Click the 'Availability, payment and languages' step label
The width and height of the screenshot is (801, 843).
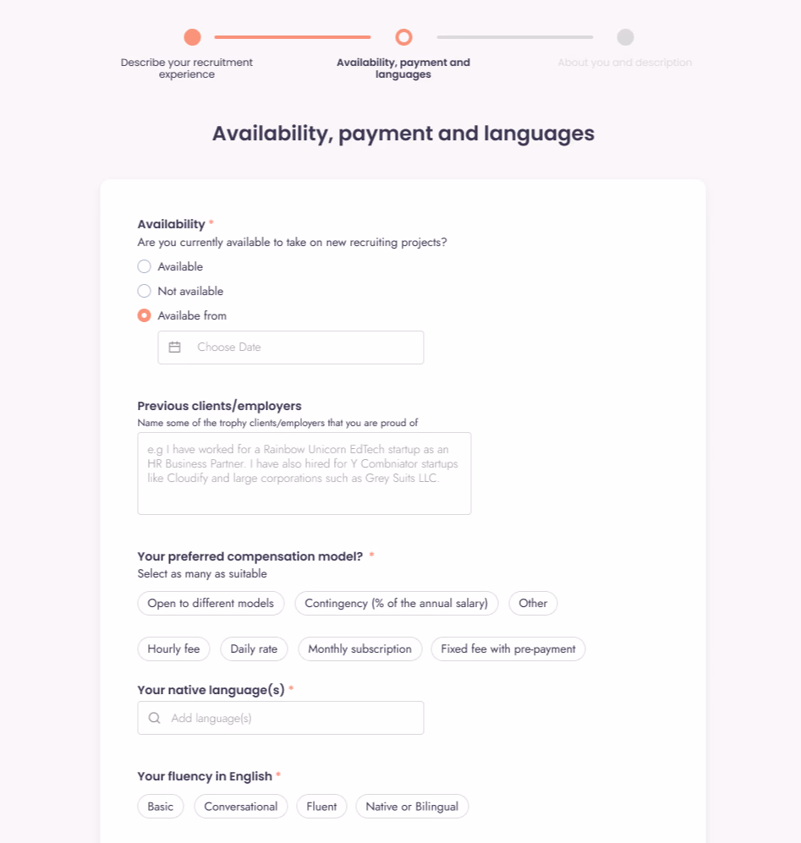click(403, 68)
